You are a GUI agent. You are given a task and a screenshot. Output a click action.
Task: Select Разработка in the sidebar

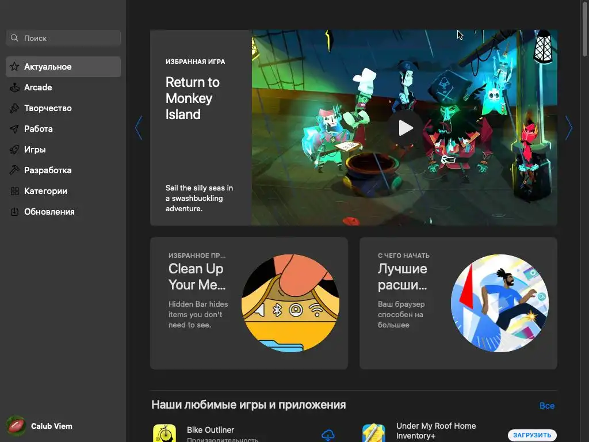tap(63, 170)
